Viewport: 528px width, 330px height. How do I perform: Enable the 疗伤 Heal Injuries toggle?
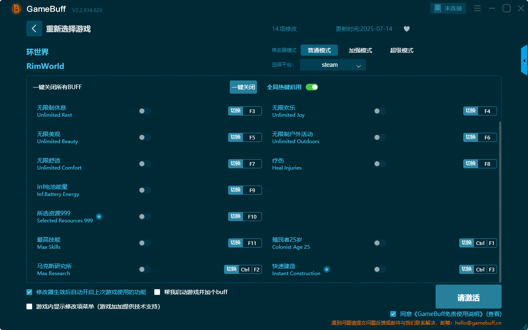pyautogui.click(x=379, y=163)
